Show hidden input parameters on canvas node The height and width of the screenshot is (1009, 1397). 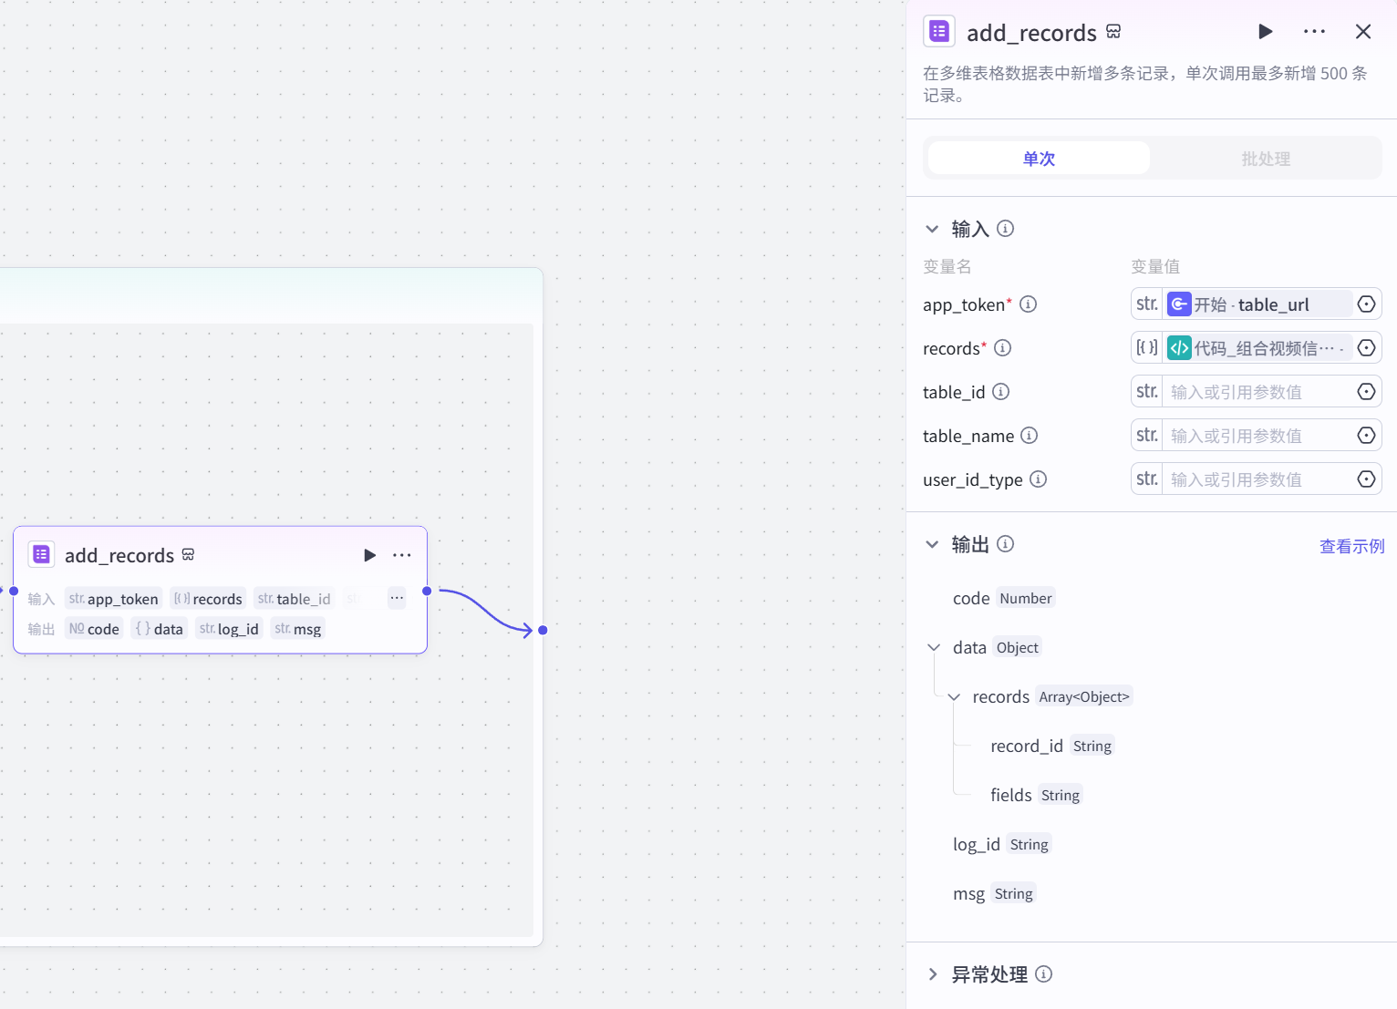click(x=397, y=598)
